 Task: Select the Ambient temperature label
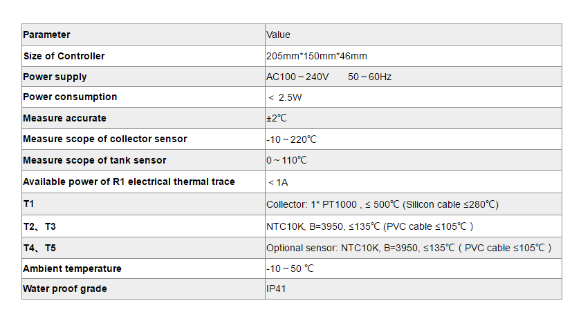[x=72, y=268]
